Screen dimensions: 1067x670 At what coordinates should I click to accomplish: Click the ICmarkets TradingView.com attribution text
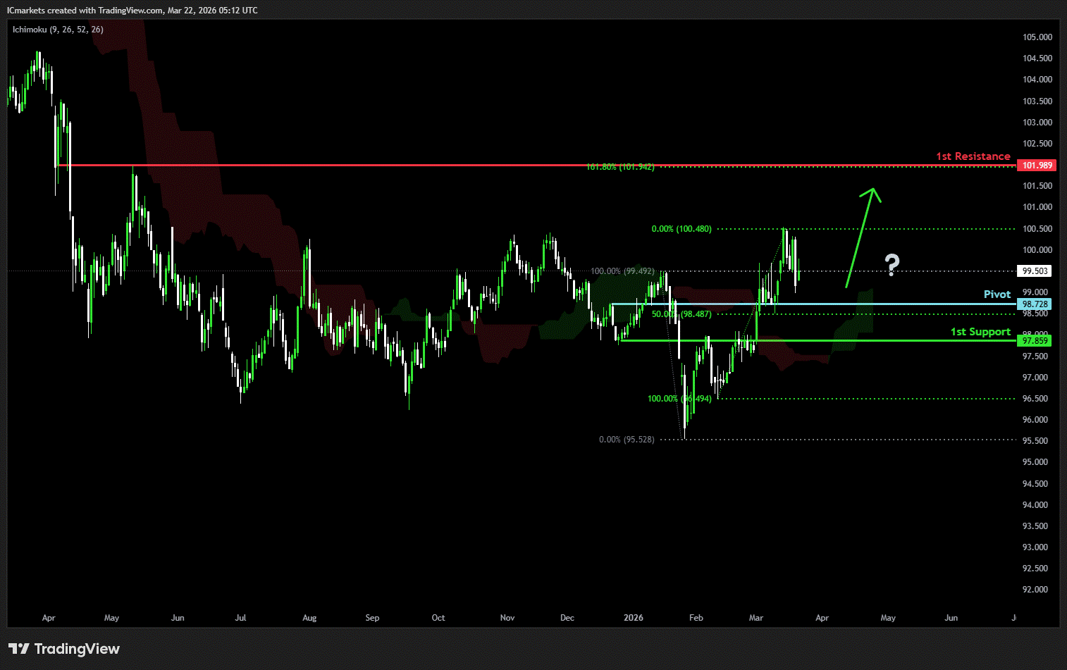click(x=132, y=11)
